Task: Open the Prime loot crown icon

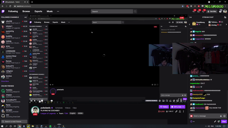Action: [x=194, y=11]
